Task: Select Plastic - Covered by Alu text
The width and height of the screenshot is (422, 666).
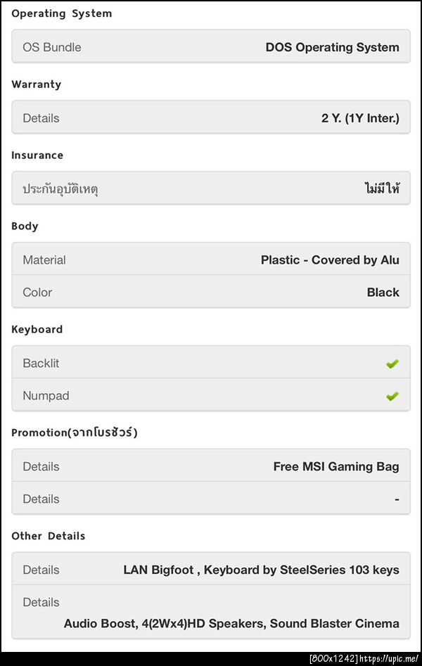Action: pyautogui.click(x=330, y=260)
